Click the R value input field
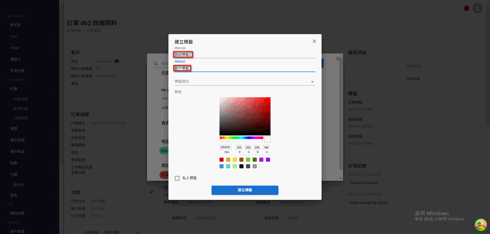Screen dimensions: 490x234 [239, 147]
